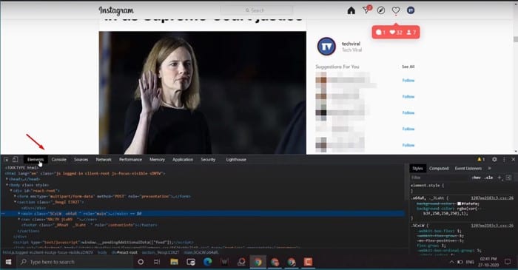Open Cortana circle icon in taskbar
Screen dimensions: 518x270
(141, 262)
